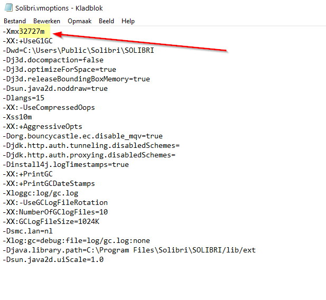
Task: Click the -Dorg.bouncycastle.ec.disable_mqv=true line
Action: tap(82, 136)
